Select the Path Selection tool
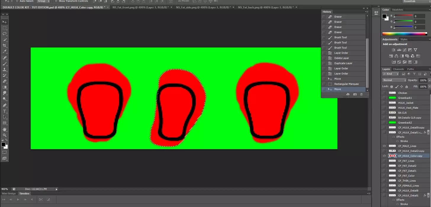This screenshot has width=431, height=207. (4, 117)
